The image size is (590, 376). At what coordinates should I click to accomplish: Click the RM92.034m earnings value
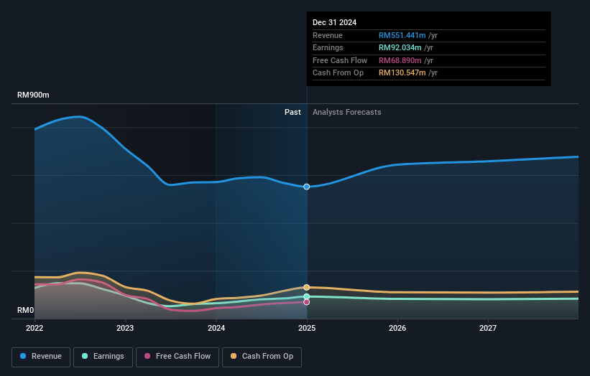(x=400, y=47)
